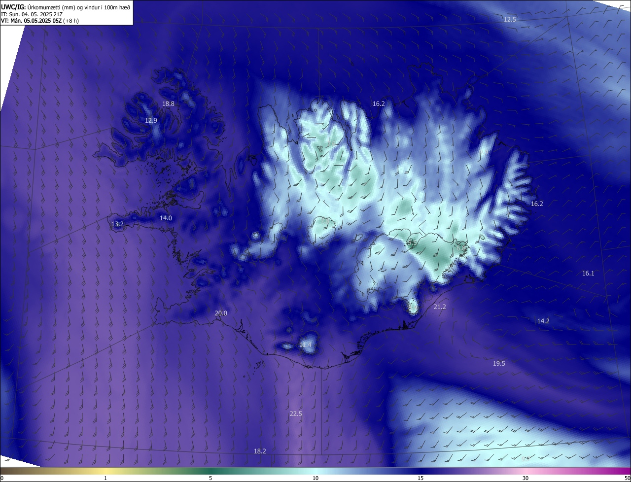The width and height of the screenshot is (631, 482).
Task: Click the 18.8 value label over the Westfjords
Action: click(169, 103)
